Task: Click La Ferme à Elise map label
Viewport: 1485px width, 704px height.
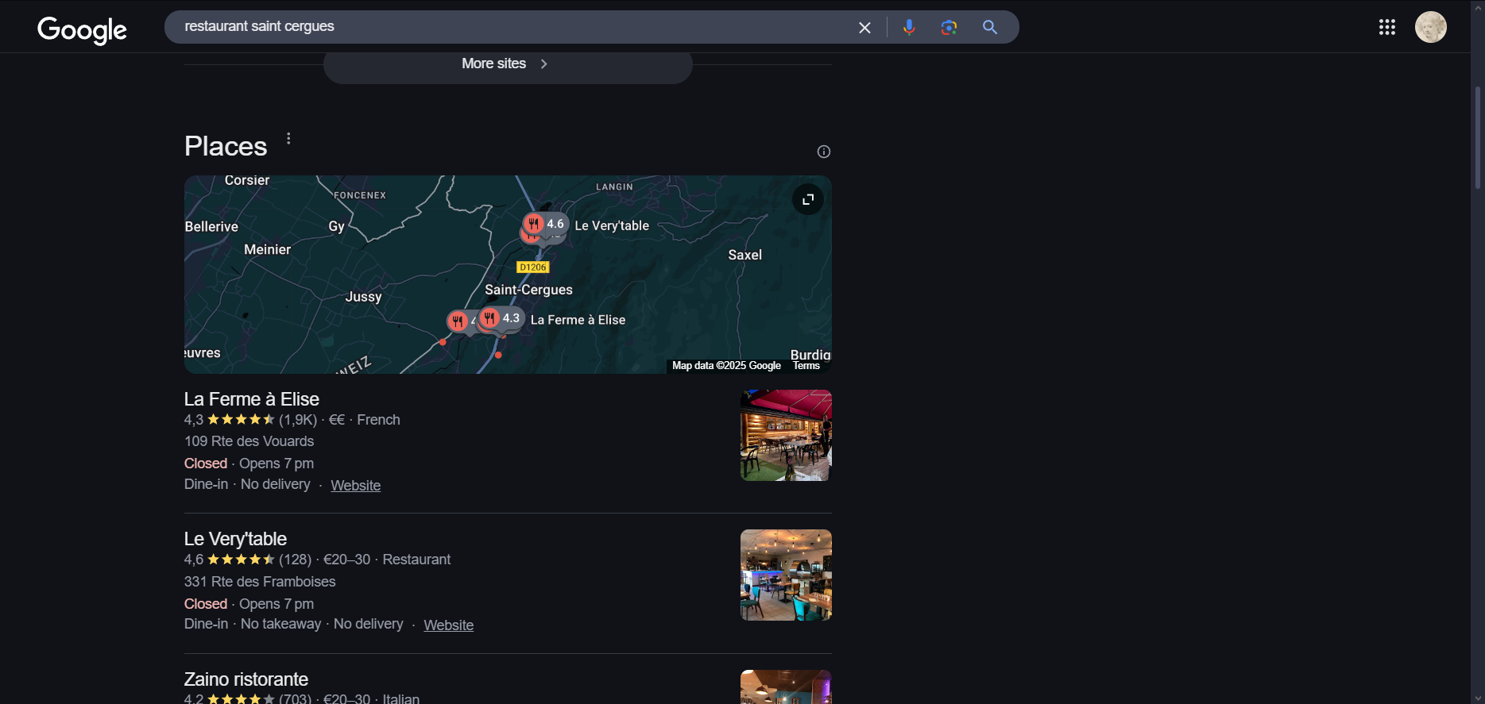Action: click(578, 320)
